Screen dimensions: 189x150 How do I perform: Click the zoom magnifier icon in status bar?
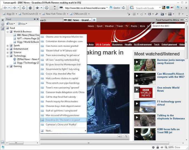(x=166, y=147)
